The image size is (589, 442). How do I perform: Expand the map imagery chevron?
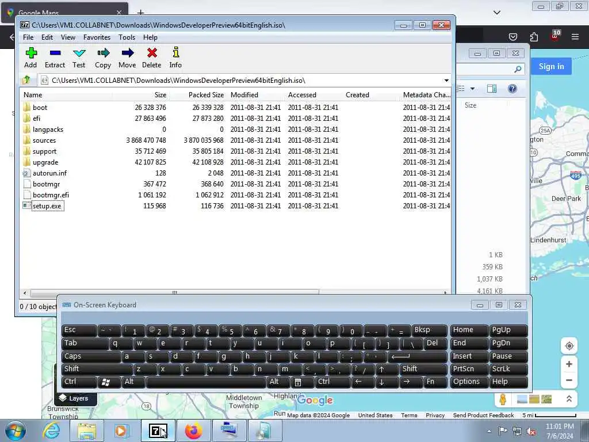pos(569,399)
